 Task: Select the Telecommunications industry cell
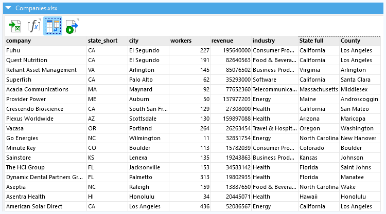[274, 90]
